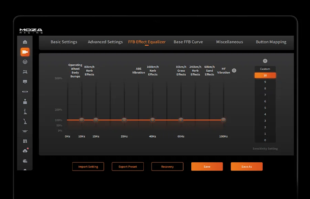Open the shifter joystick icon in sidebar
Viewport: 310px width, 199px height.
[x=25, y=102]
